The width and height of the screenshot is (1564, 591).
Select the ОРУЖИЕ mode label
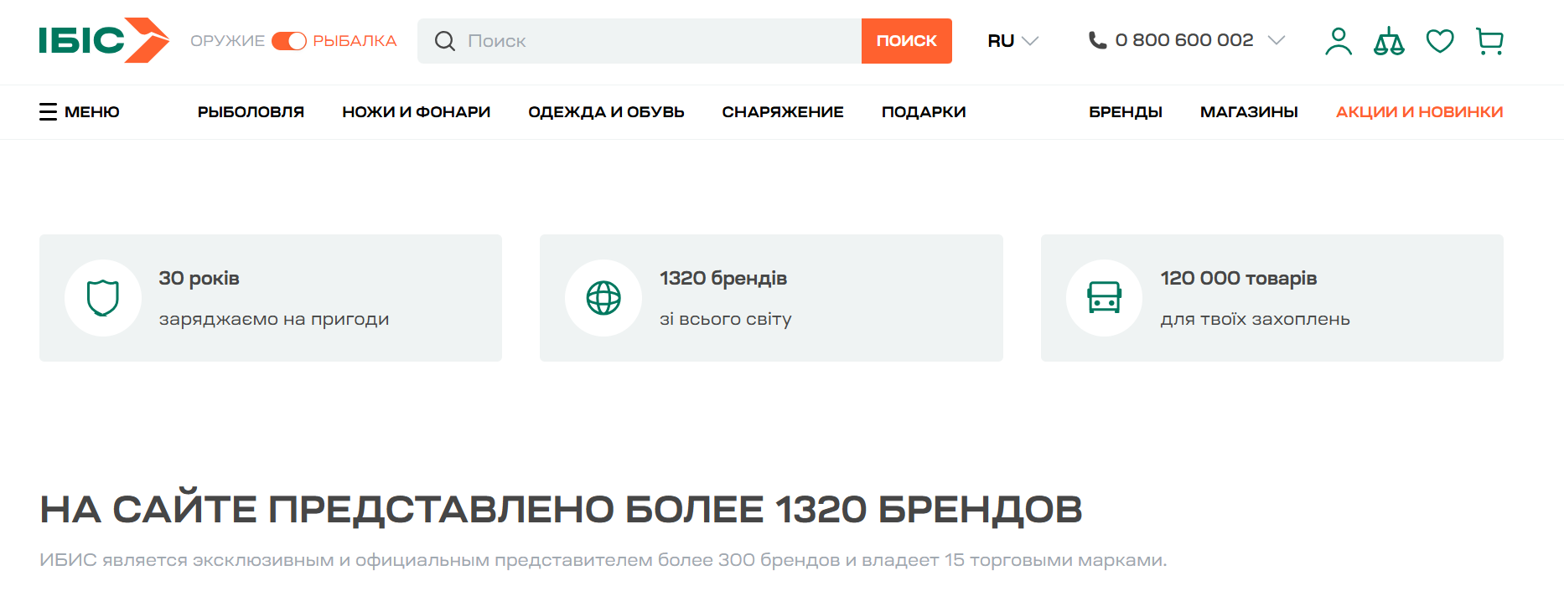pos(227,41)
